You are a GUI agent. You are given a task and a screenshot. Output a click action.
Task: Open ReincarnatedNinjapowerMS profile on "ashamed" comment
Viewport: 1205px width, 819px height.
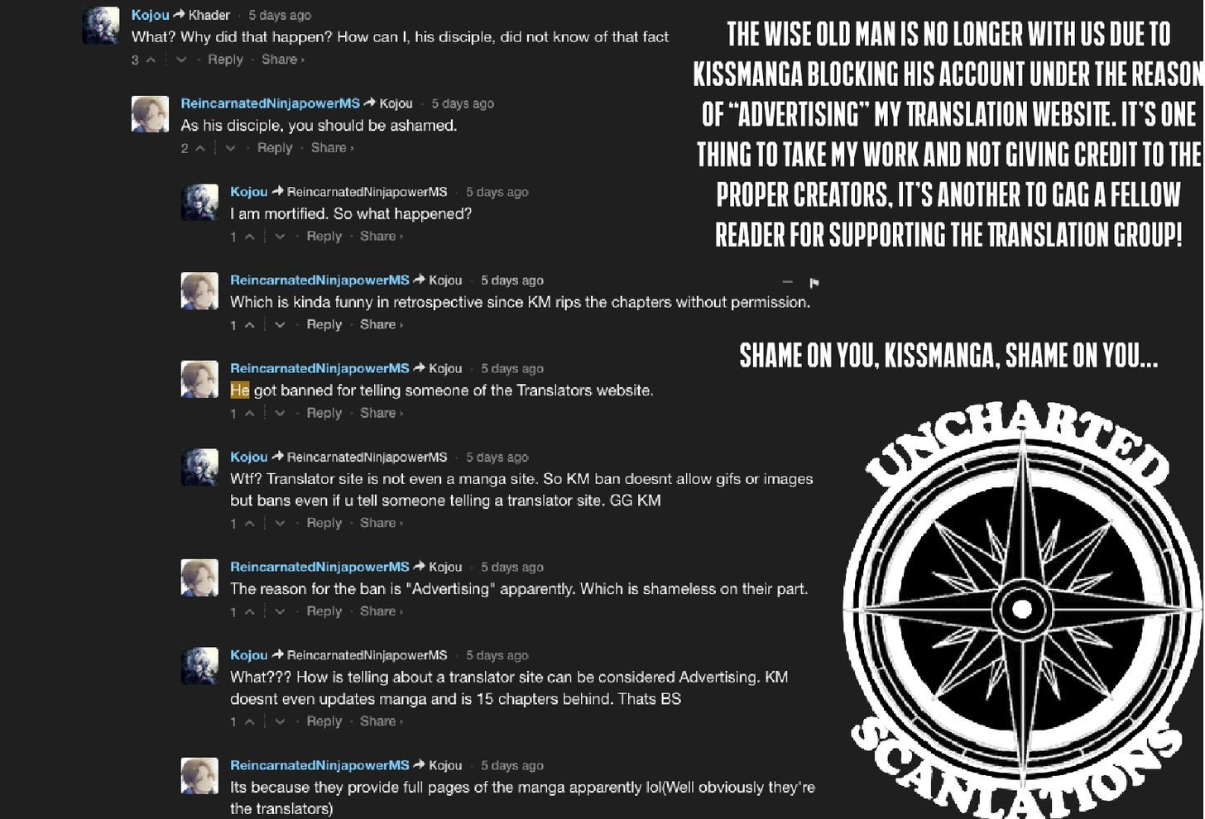(270, 103)
